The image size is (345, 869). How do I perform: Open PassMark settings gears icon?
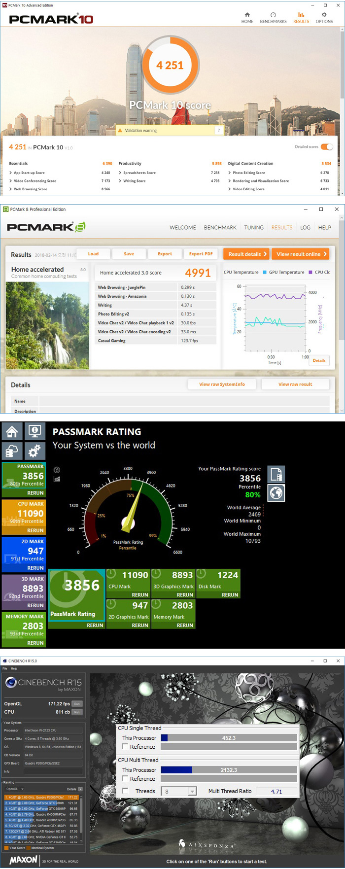pos(34,451)
